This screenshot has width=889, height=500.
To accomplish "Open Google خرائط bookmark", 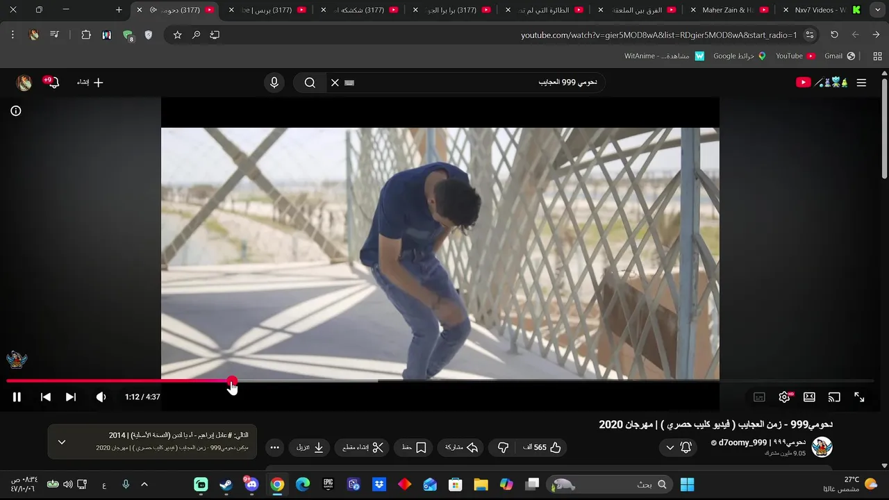I will pyautogui.click(x=739, y=56).
